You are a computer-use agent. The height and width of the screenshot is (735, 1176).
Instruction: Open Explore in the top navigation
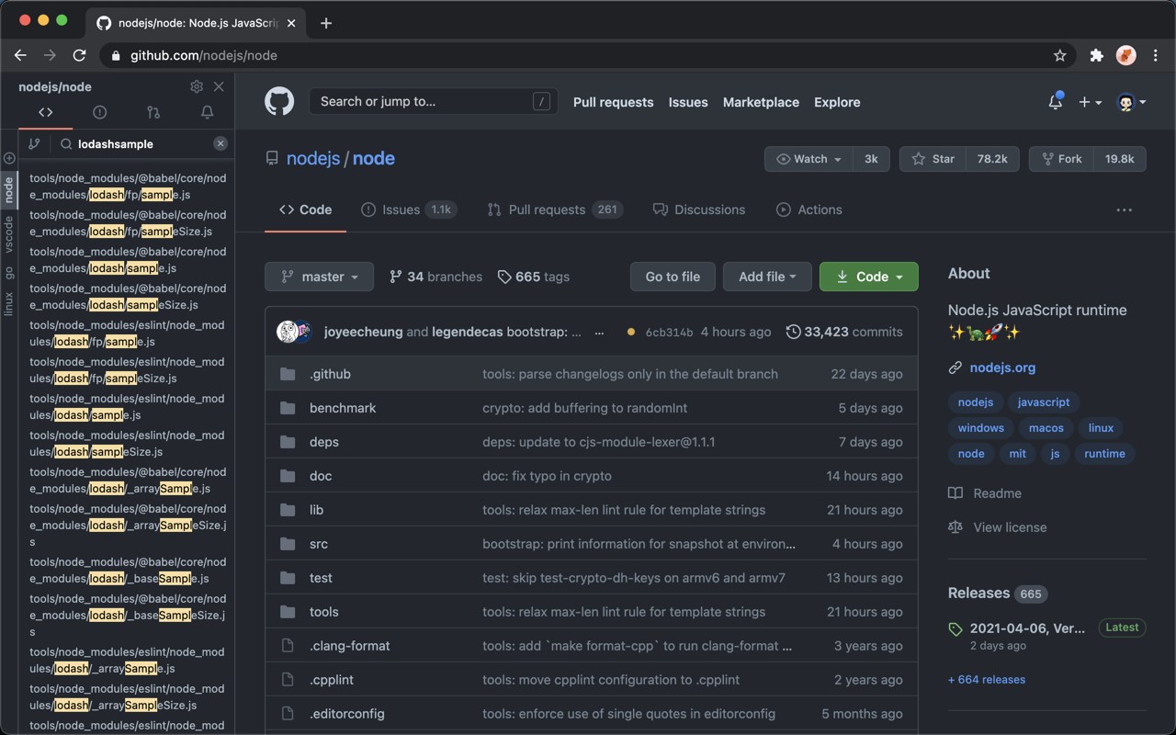pos(837,102)
